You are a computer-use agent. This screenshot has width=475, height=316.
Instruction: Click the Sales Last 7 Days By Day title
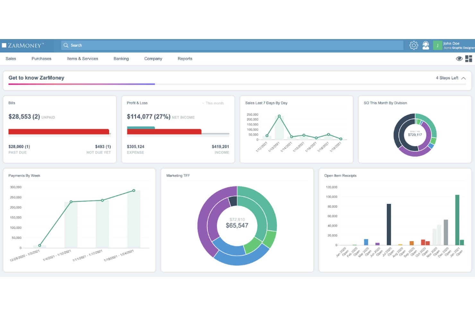tap(266, 103)
